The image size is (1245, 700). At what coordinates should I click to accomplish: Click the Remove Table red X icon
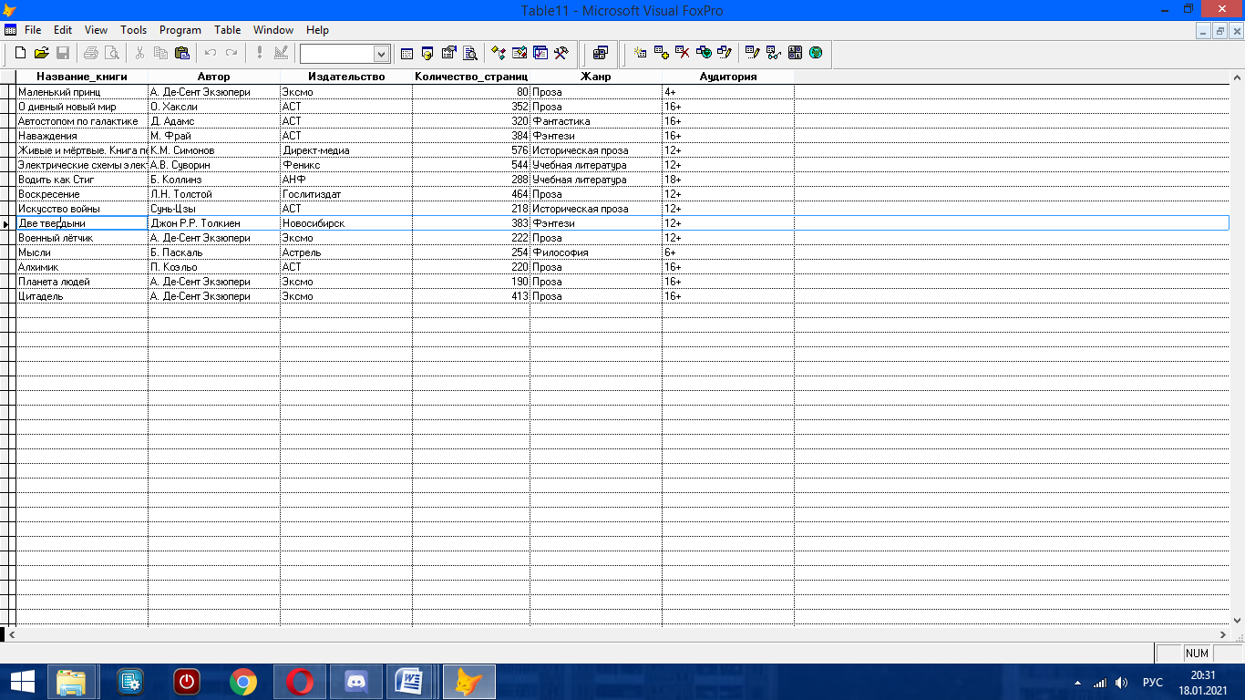[x=682, y=53]
